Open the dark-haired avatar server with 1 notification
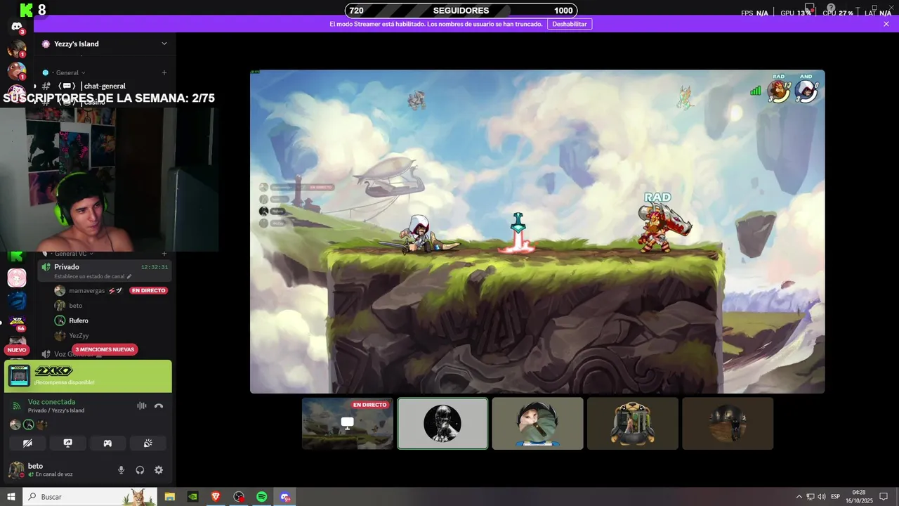The height and width of the screenshot is (506, 899). tap(17, 48)
